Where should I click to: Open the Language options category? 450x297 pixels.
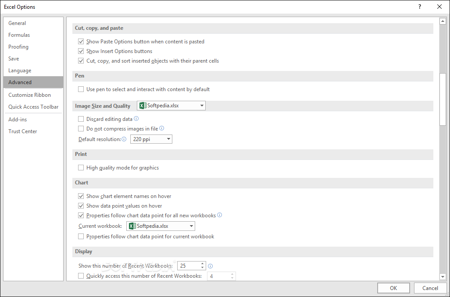(x=33, y=71)
